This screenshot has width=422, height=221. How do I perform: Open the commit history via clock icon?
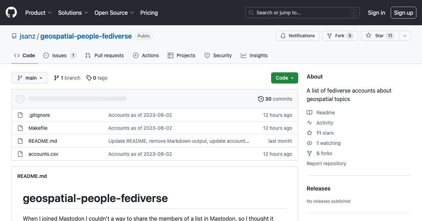pos(261,99)
